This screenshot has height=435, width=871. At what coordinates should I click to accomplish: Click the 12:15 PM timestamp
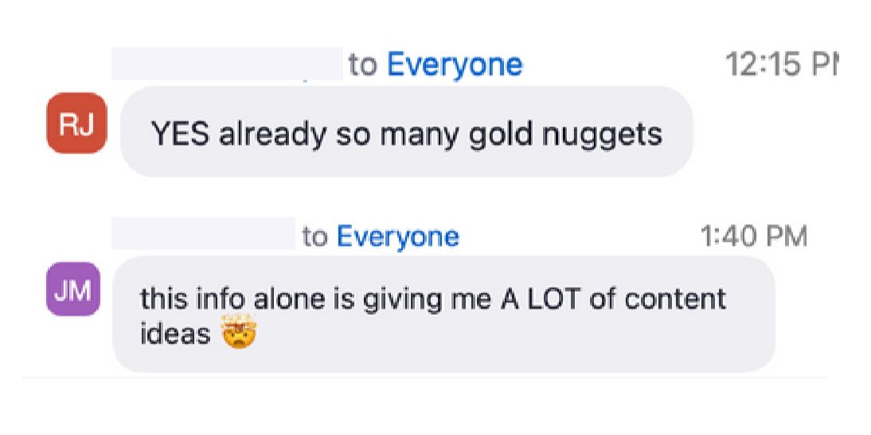[780, 65]
